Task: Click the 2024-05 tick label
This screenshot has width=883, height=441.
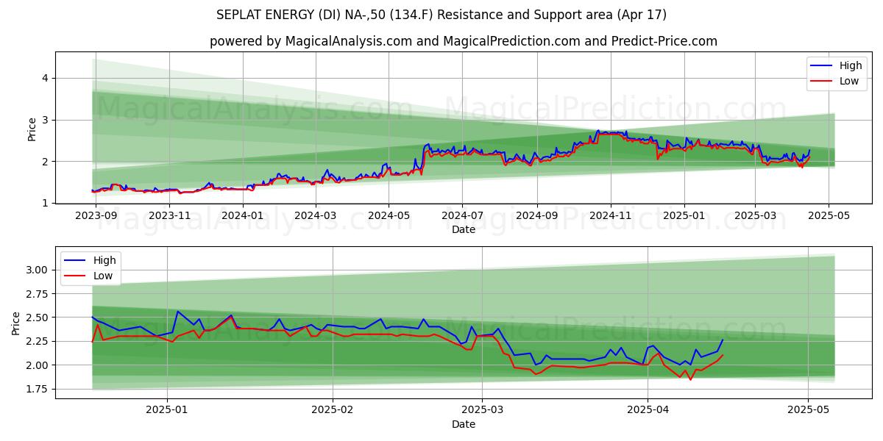Action: (389, 215)
